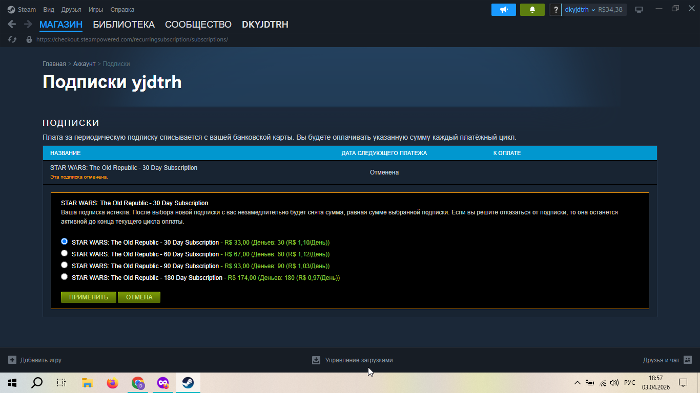The image size is (700, 393).
Task: Click the volume speaker tray icon
Action: click(x=614, y=383)
